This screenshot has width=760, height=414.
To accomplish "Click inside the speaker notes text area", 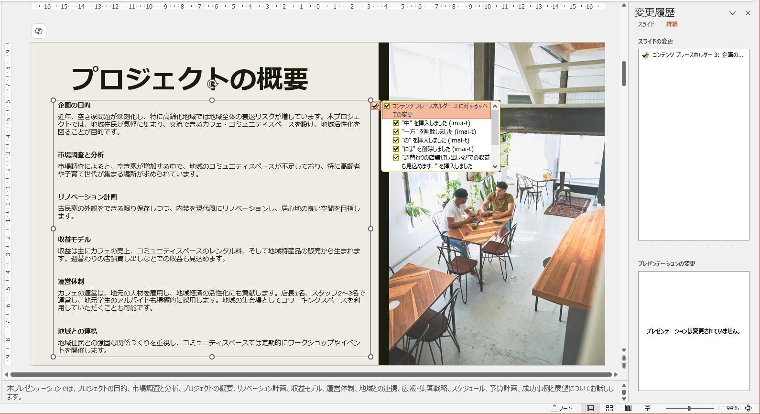I will coord(310,392).
